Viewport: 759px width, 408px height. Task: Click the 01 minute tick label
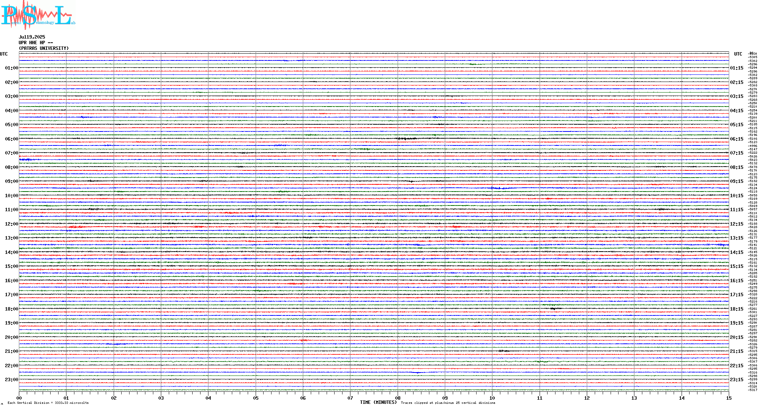point(66,398)
